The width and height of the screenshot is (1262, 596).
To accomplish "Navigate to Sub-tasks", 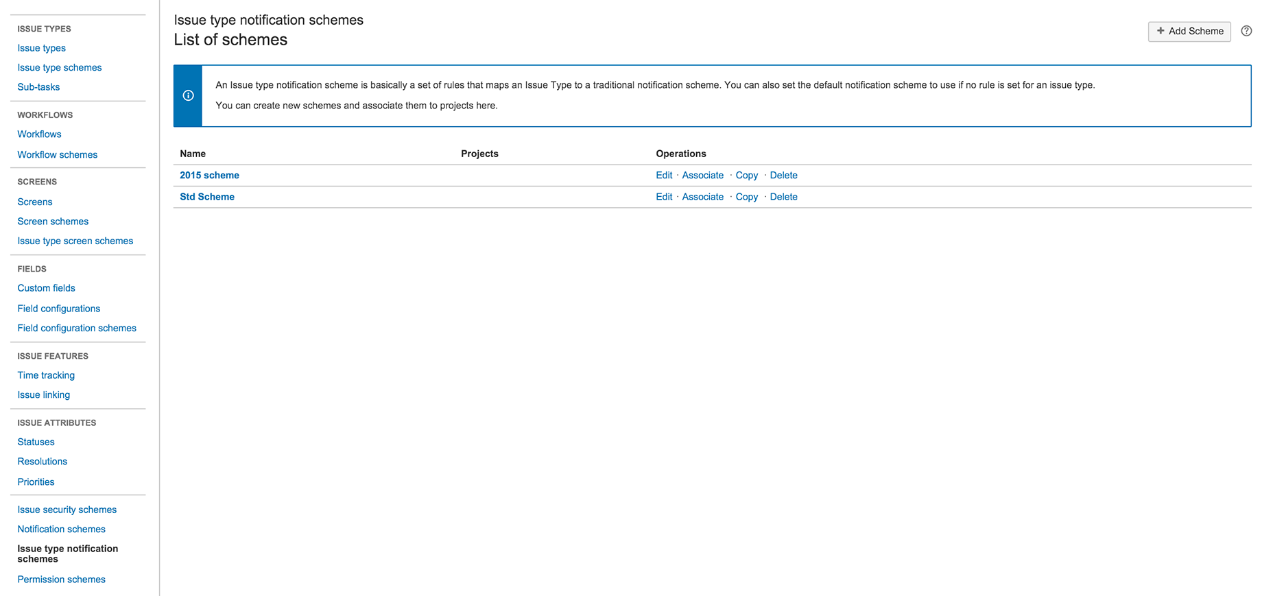I will click(38, 87).
